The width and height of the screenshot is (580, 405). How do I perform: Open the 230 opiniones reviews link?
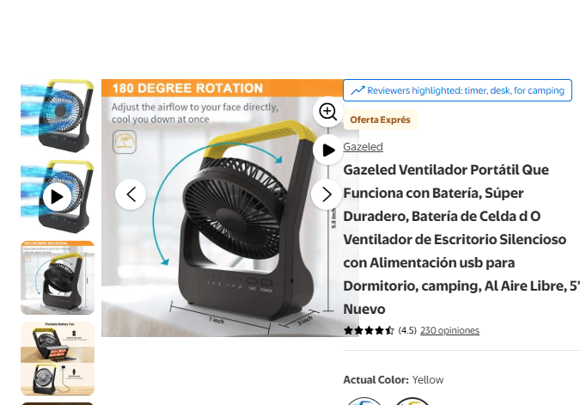tap(449, 330)
